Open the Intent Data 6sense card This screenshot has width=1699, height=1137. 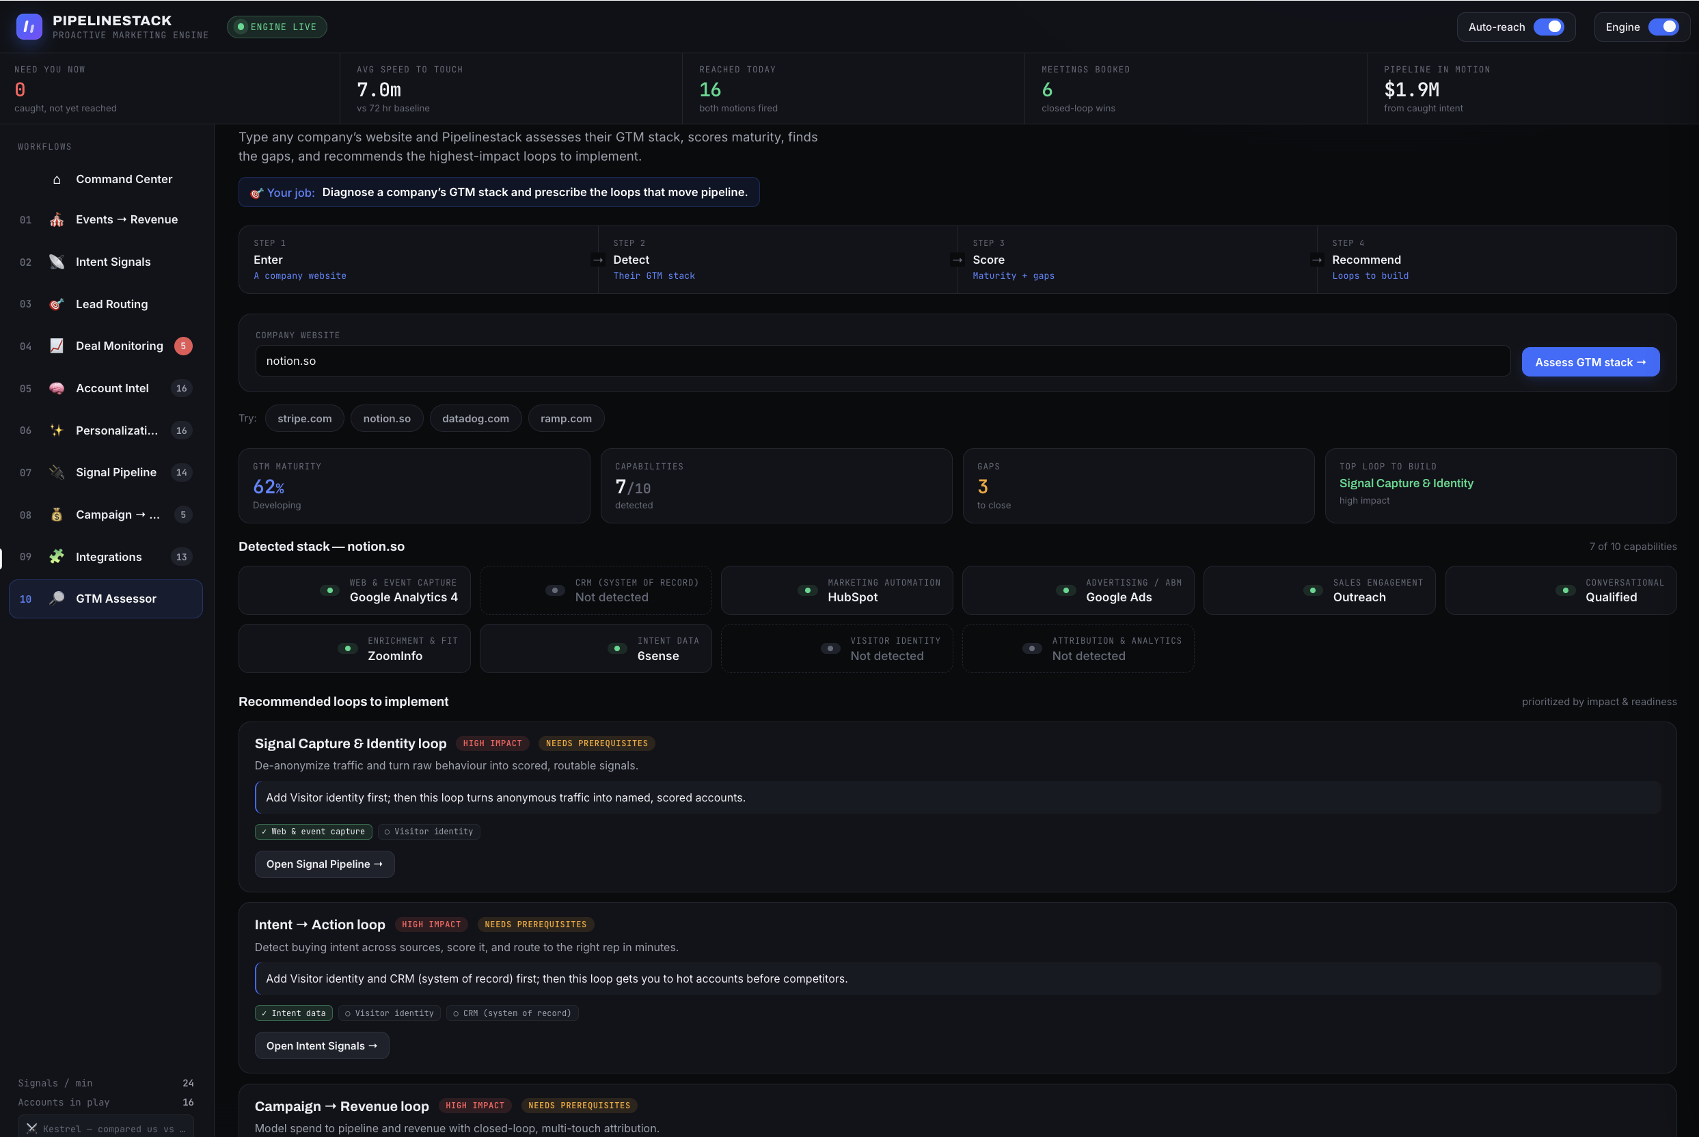click(x=595, y=648)
